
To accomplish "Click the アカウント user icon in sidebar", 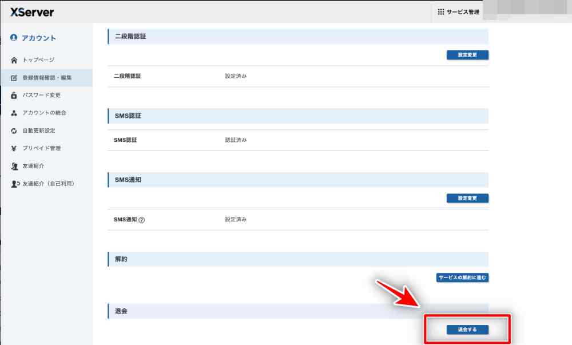I will click(14, 38).
